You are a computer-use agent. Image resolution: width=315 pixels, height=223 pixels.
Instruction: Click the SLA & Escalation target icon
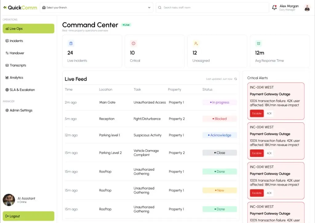click(x=7, y=90)
